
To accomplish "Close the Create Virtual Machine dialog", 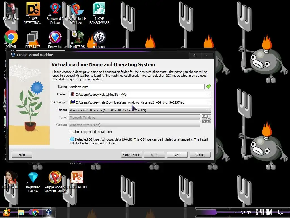I will pos(206,55).
